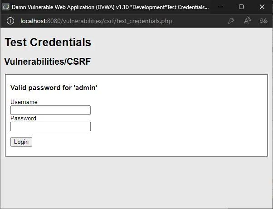Click the gray area below the form

136,182
